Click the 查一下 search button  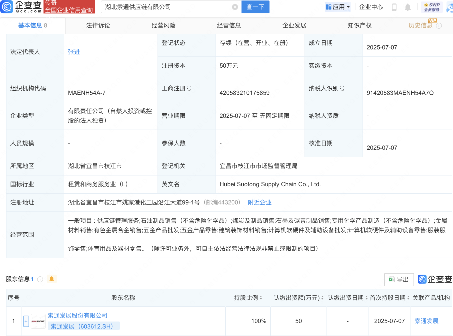pyautogui.click(x=255, y=7)
